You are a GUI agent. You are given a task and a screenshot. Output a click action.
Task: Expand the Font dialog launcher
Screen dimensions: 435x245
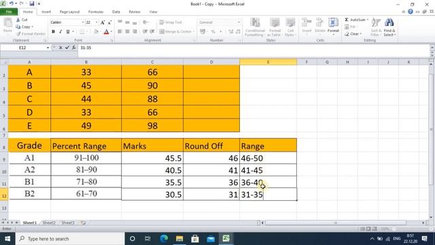click(111, 41)
